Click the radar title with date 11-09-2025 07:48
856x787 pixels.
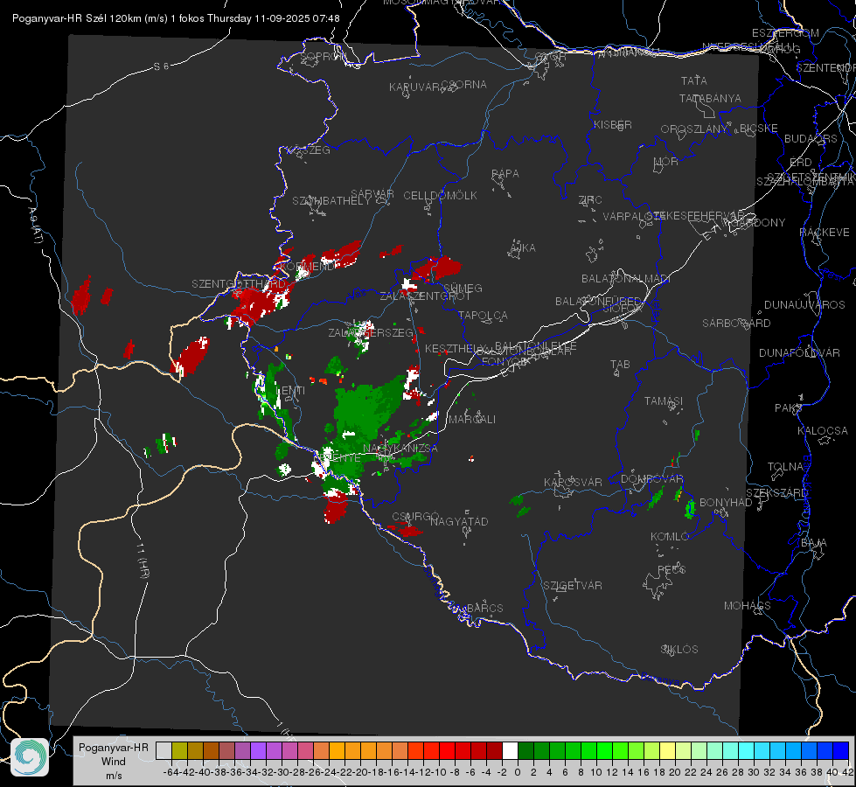pos(176,18)
